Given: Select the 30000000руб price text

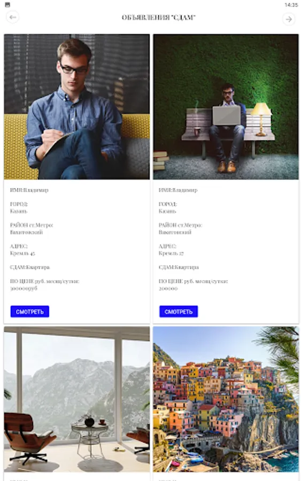Looking at the screenshot, I should coord(24,289).
